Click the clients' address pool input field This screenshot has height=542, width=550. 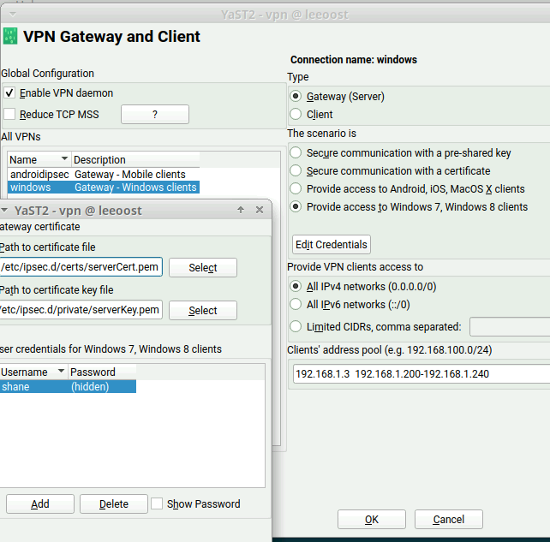(420, 374)
